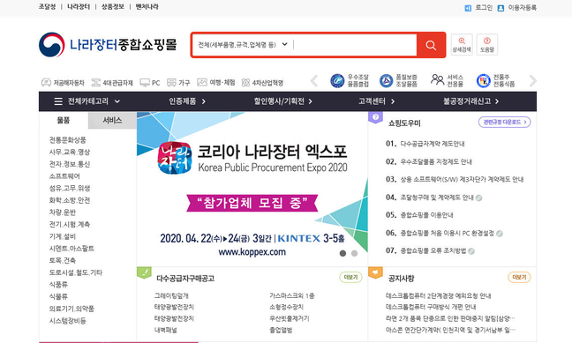The width and height of the screenshot is (572, 343).
Task: Select the 저공해자동차 category icon
Action: pyautogui.click(x=46, y=82)
